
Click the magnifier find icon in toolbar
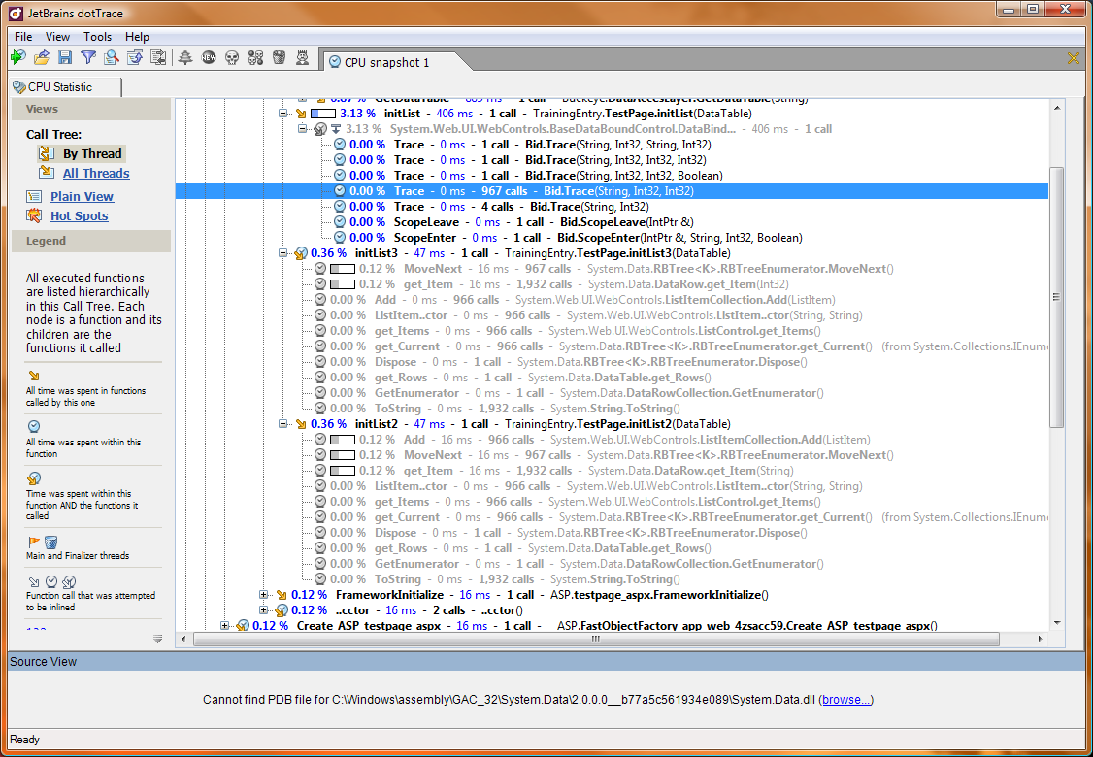[x=112, y=58]
